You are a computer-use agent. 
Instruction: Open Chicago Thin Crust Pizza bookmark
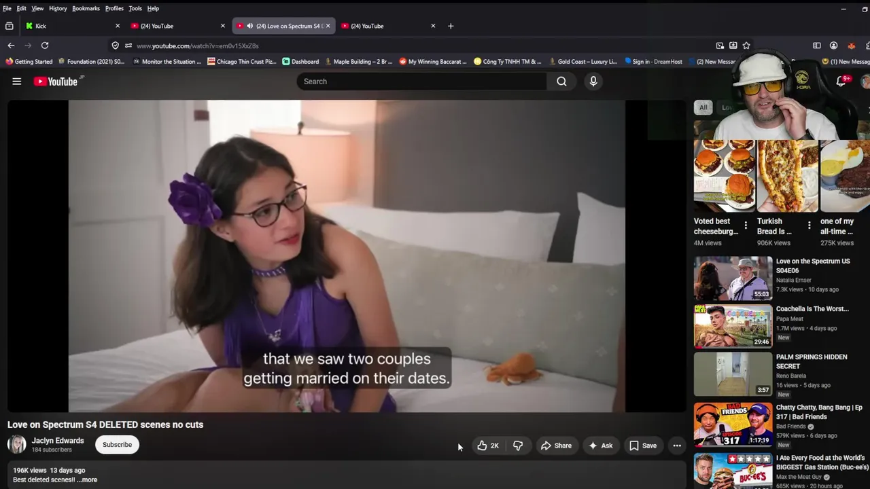click(242, 61)
